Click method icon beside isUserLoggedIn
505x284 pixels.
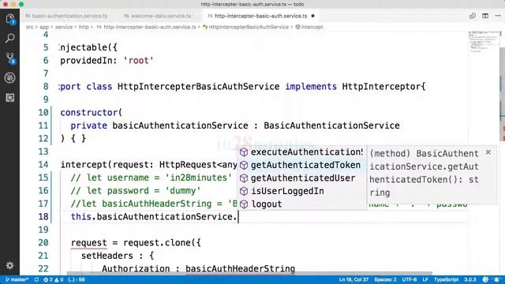point(244,191)
